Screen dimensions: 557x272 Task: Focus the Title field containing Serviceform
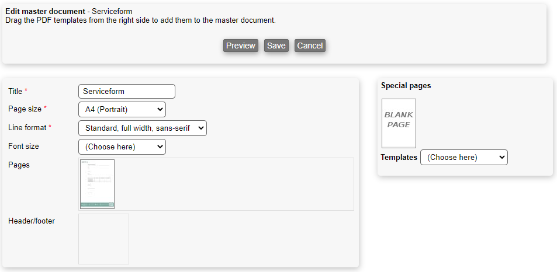click(x=126, y=91)
